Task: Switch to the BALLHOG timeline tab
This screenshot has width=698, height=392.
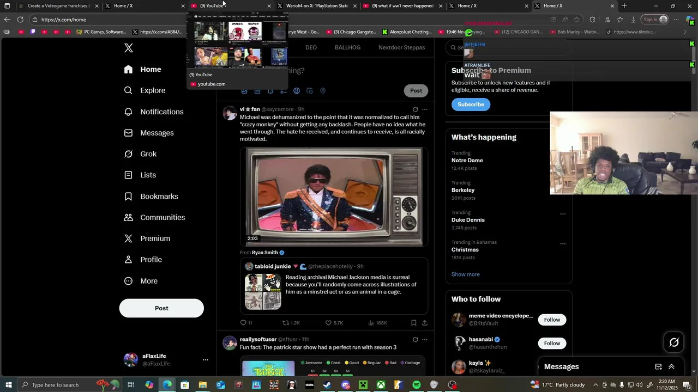Action: pyautogui.click(x=347, y=47)
